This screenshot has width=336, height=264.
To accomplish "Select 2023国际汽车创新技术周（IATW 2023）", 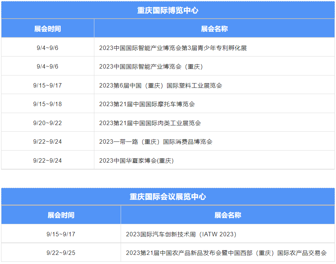I will pos(181,234).
